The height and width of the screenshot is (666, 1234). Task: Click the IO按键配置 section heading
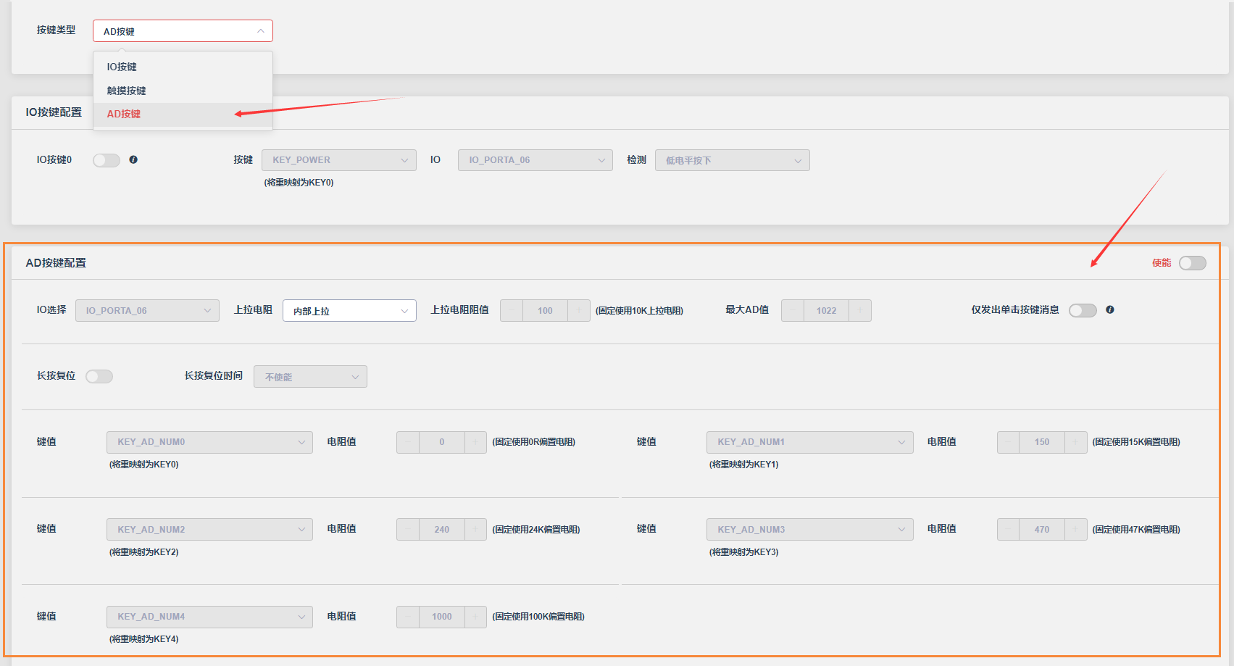coord(54,112)
